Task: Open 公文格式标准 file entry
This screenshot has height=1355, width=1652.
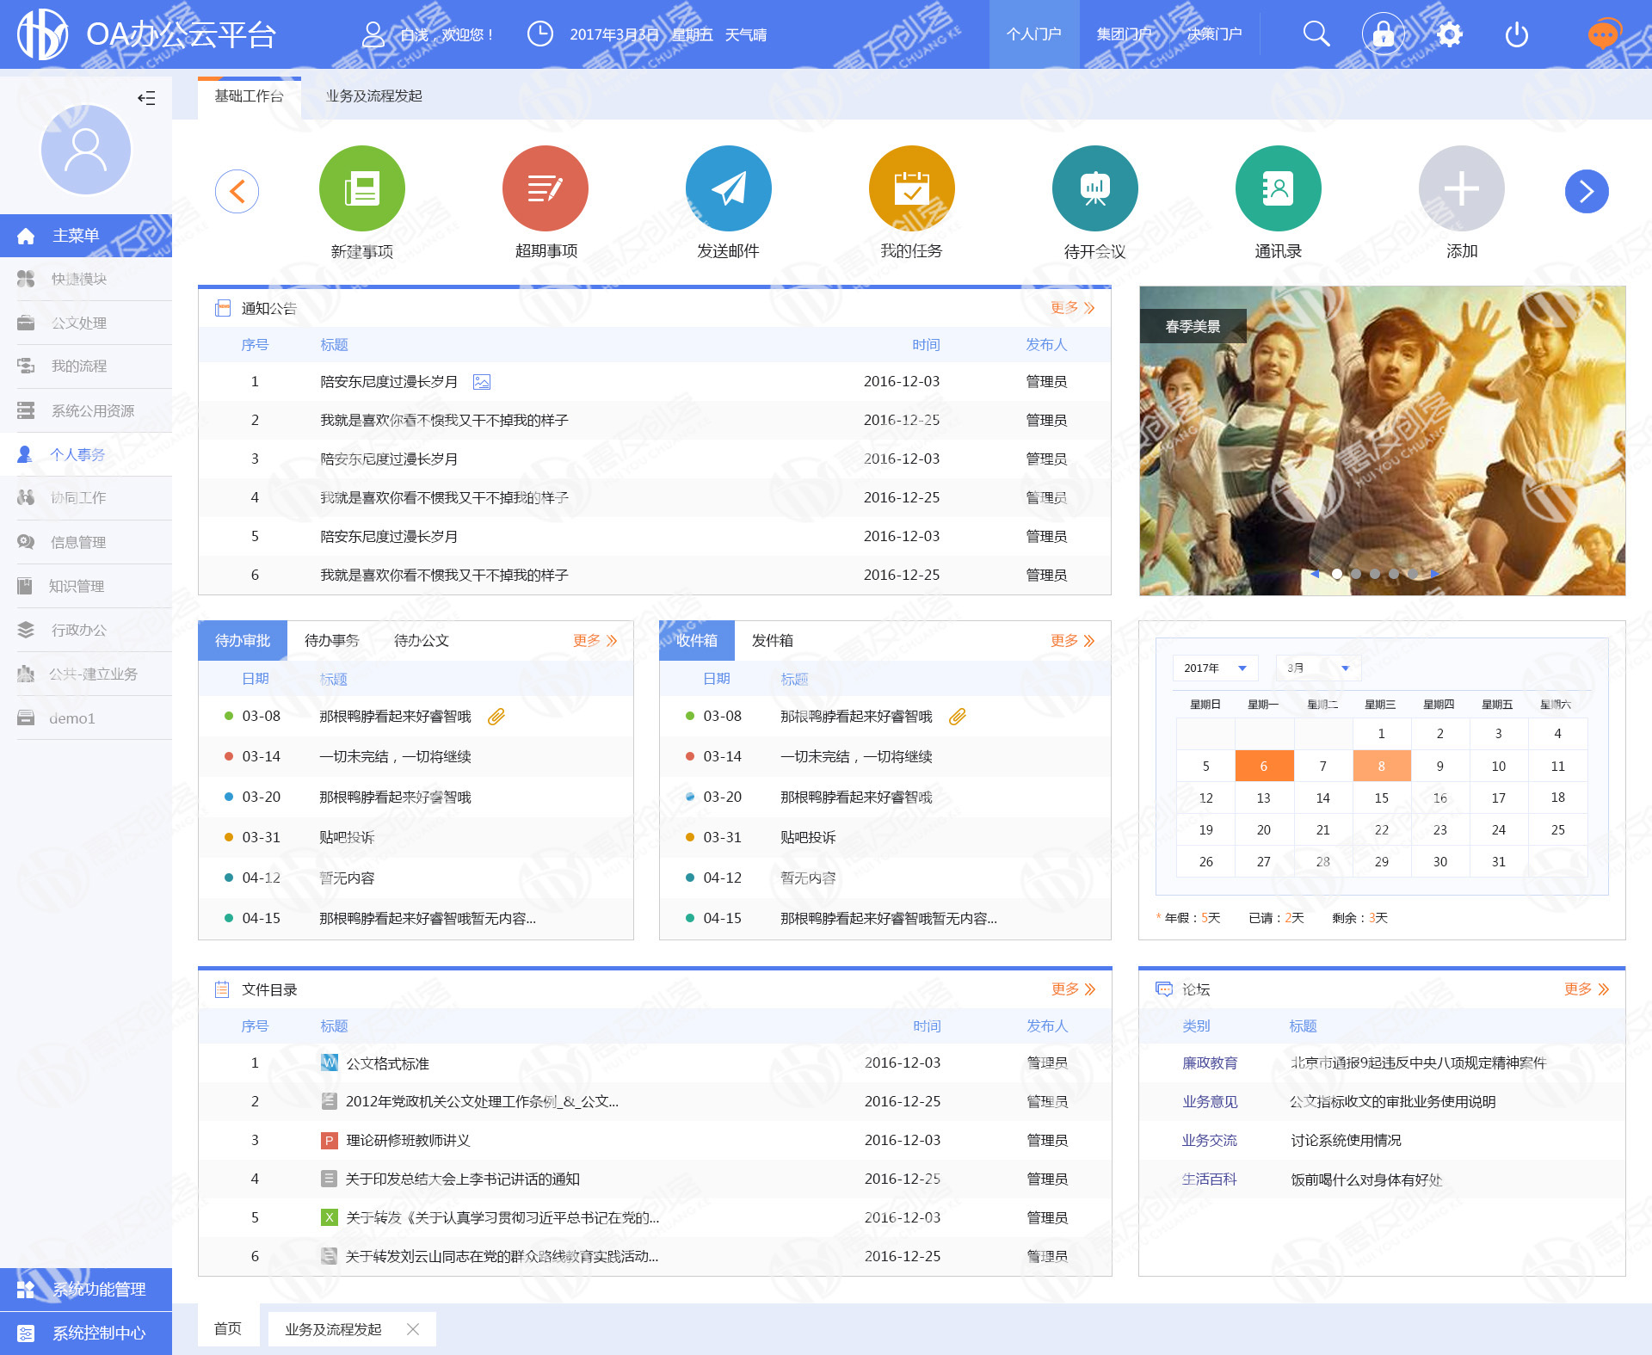Action: tap(387, 1063)
